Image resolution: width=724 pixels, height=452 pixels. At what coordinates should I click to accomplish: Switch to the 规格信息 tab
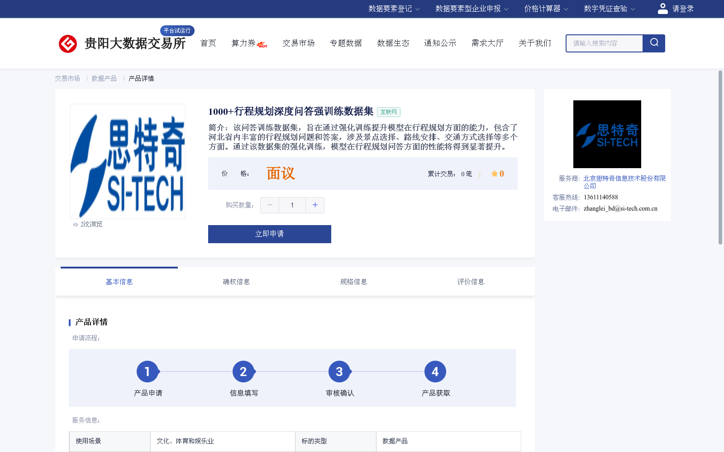[353, 282]
